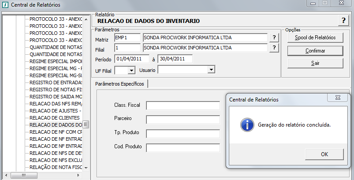Select REGISTRO DE NOTAS FIS report
354x180 pixels.
56,90
